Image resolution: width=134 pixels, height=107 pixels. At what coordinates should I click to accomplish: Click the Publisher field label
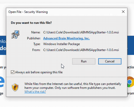coord(34,38)
